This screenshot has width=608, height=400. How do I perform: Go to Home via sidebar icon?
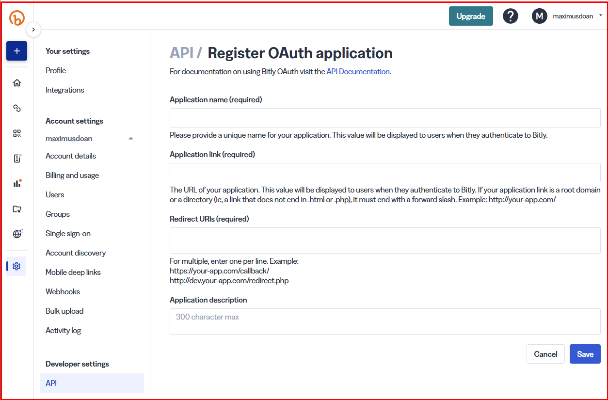point(17,83)
